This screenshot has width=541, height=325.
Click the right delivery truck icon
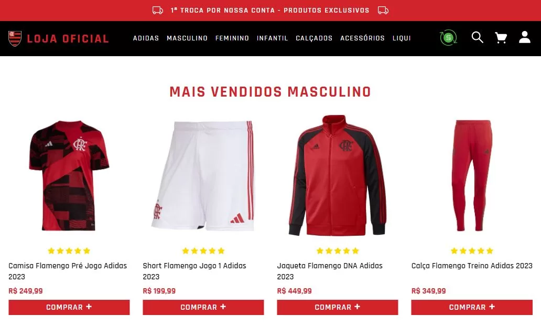point(383,11)
